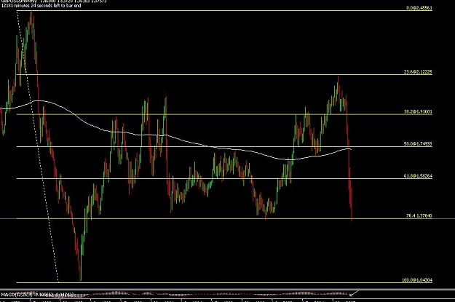Click the GBP-USD monthly chart title text
455x302 pixels.
(x=54, y=1)
